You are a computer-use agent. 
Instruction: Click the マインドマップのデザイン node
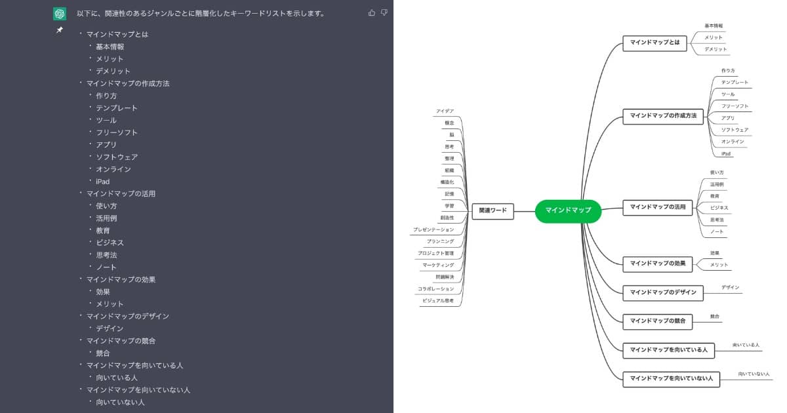pyautogui.click(x=664, y=293)
